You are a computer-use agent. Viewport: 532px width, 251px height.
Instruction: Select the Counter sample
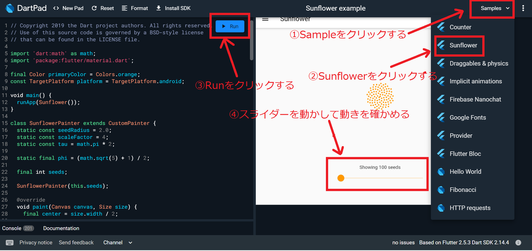(473, 27)
